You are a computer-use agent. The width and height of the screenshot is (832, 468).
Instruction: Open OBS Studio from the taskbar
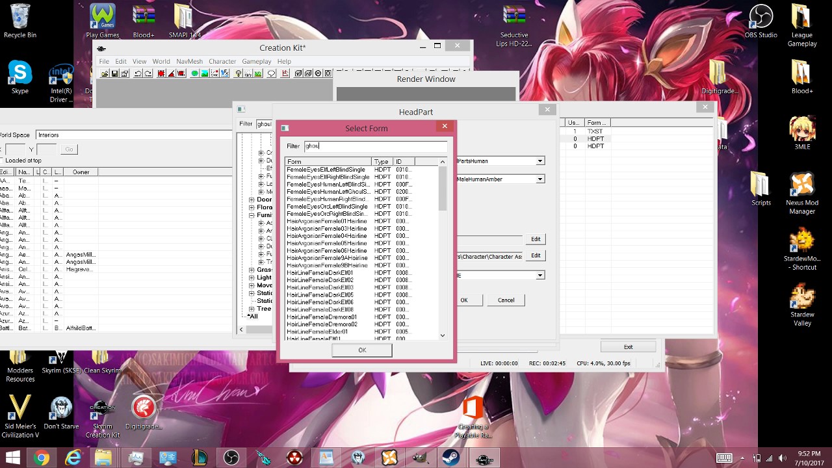[x=231, y=458]
